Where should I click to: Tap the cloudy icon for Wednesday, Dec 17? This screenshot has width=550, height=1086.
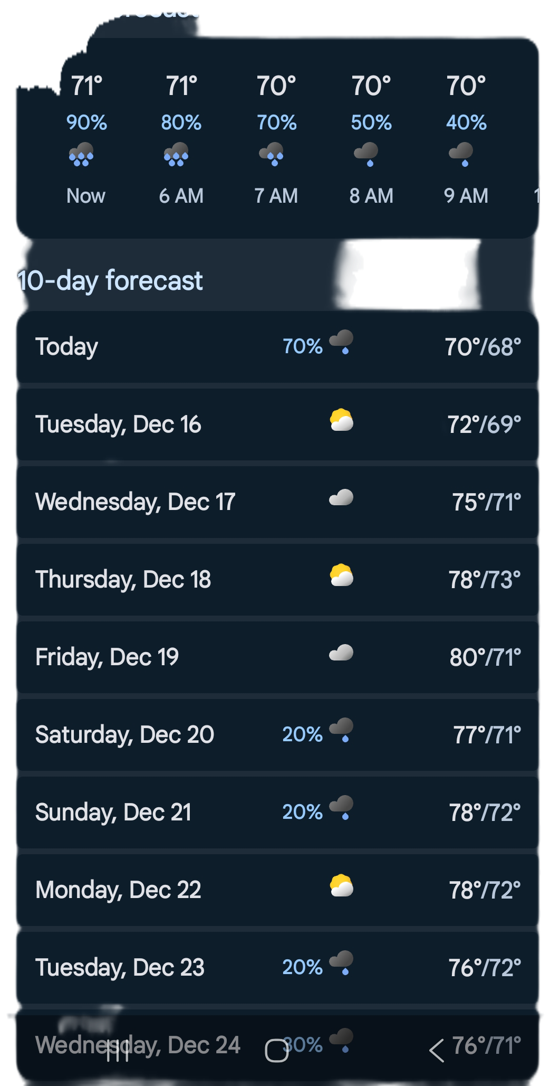click(x=341, y=498)
